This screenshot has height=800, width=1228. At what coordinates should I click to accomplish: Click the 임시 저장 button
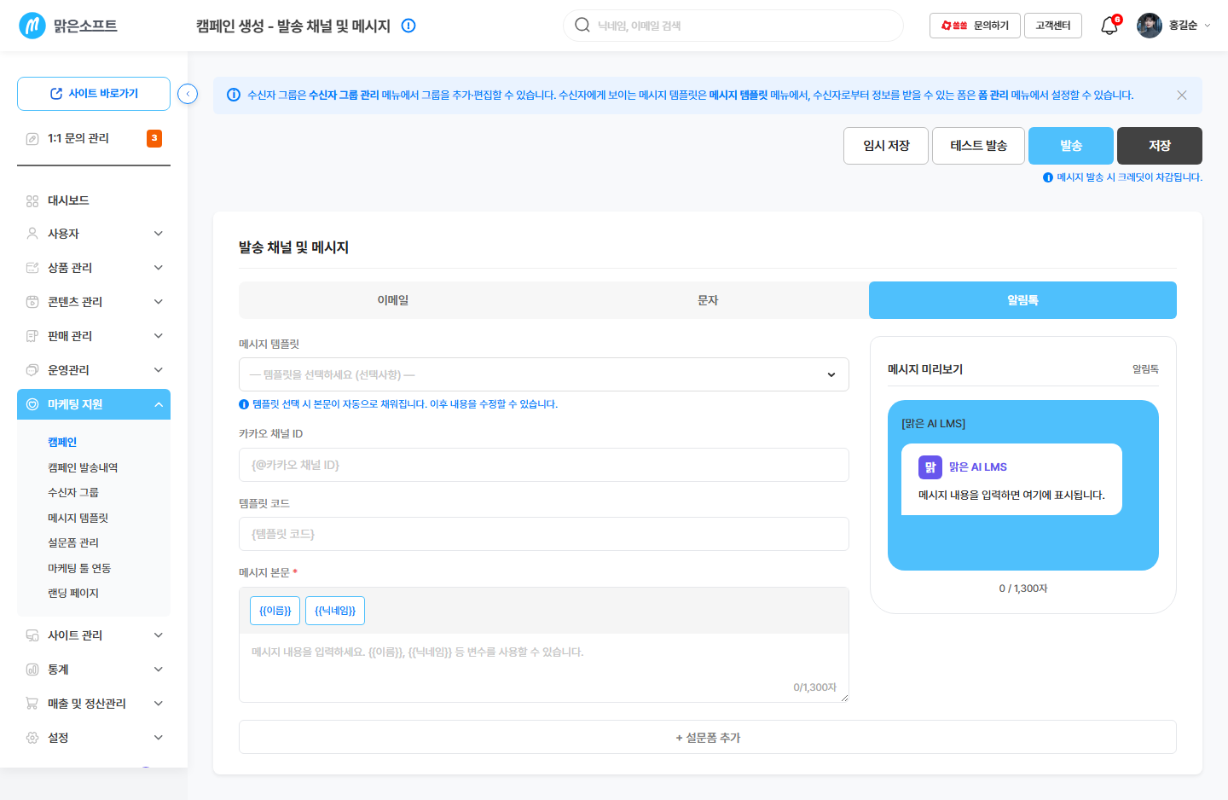pos(886,146)
